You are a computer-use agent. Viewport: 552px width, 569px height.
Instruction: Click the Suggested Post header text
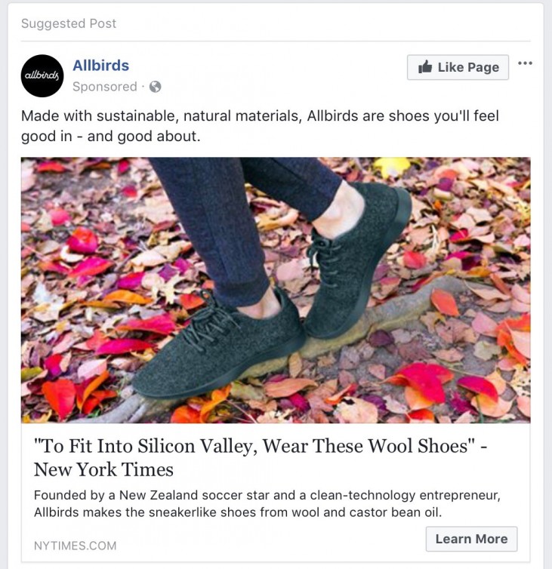pyautogui.click(x=69, y=23)
